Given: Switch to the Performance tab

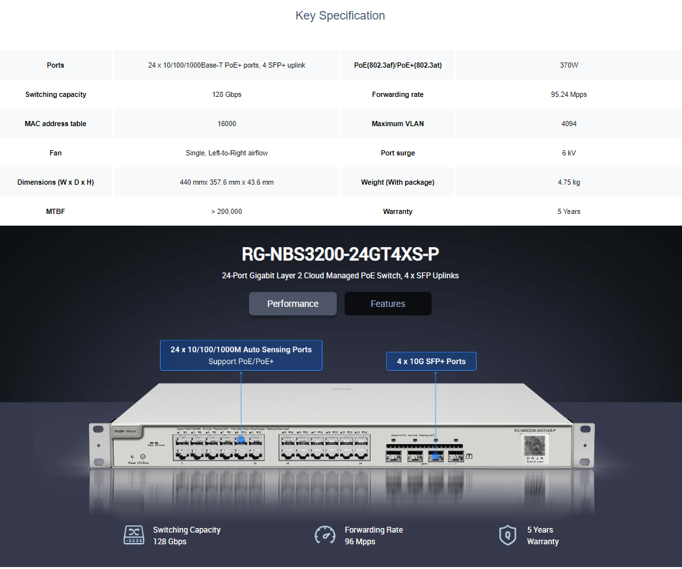Looking at the screenshot, I should tap(293, 304).
